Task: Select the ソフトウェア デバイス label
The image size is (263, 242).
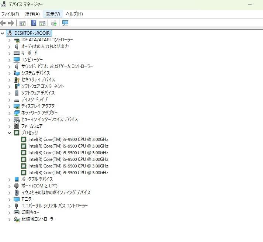Action: tap(38, 93)
